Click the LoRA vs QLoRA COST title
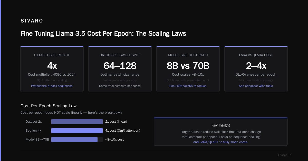Viewport: 308px width, 161px height. click(256, 55)
